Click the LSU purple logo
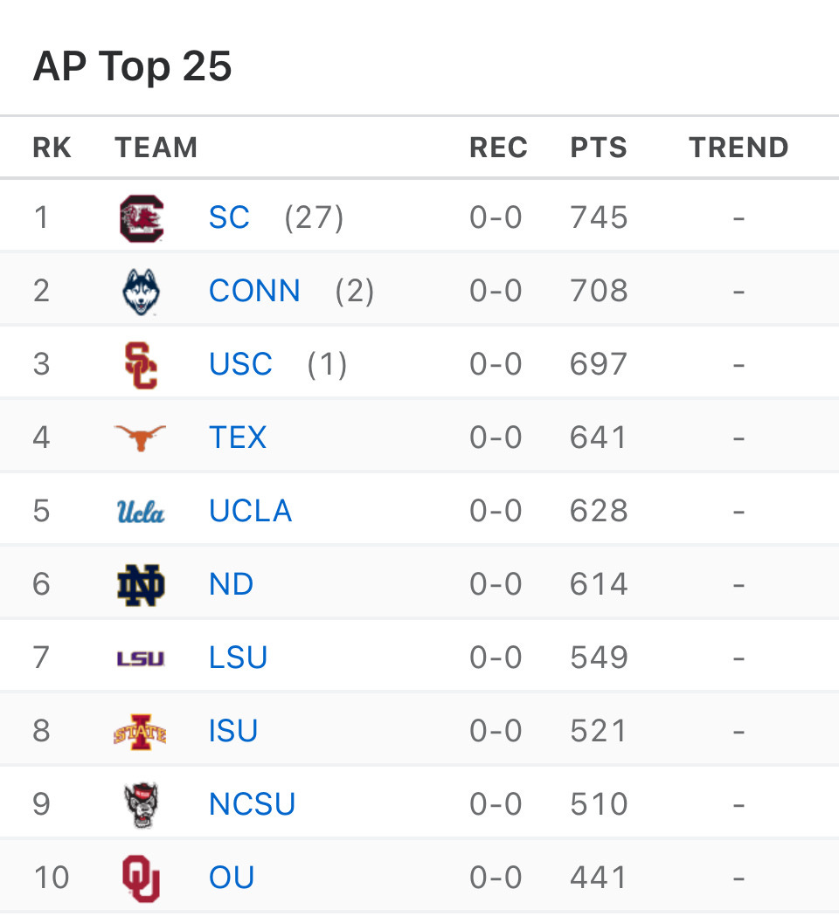 [140, 658]
